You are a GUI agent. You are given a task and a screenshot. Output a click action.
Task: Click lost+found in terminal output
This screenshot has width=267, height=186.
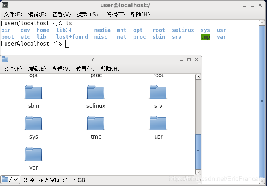point(72,37)
